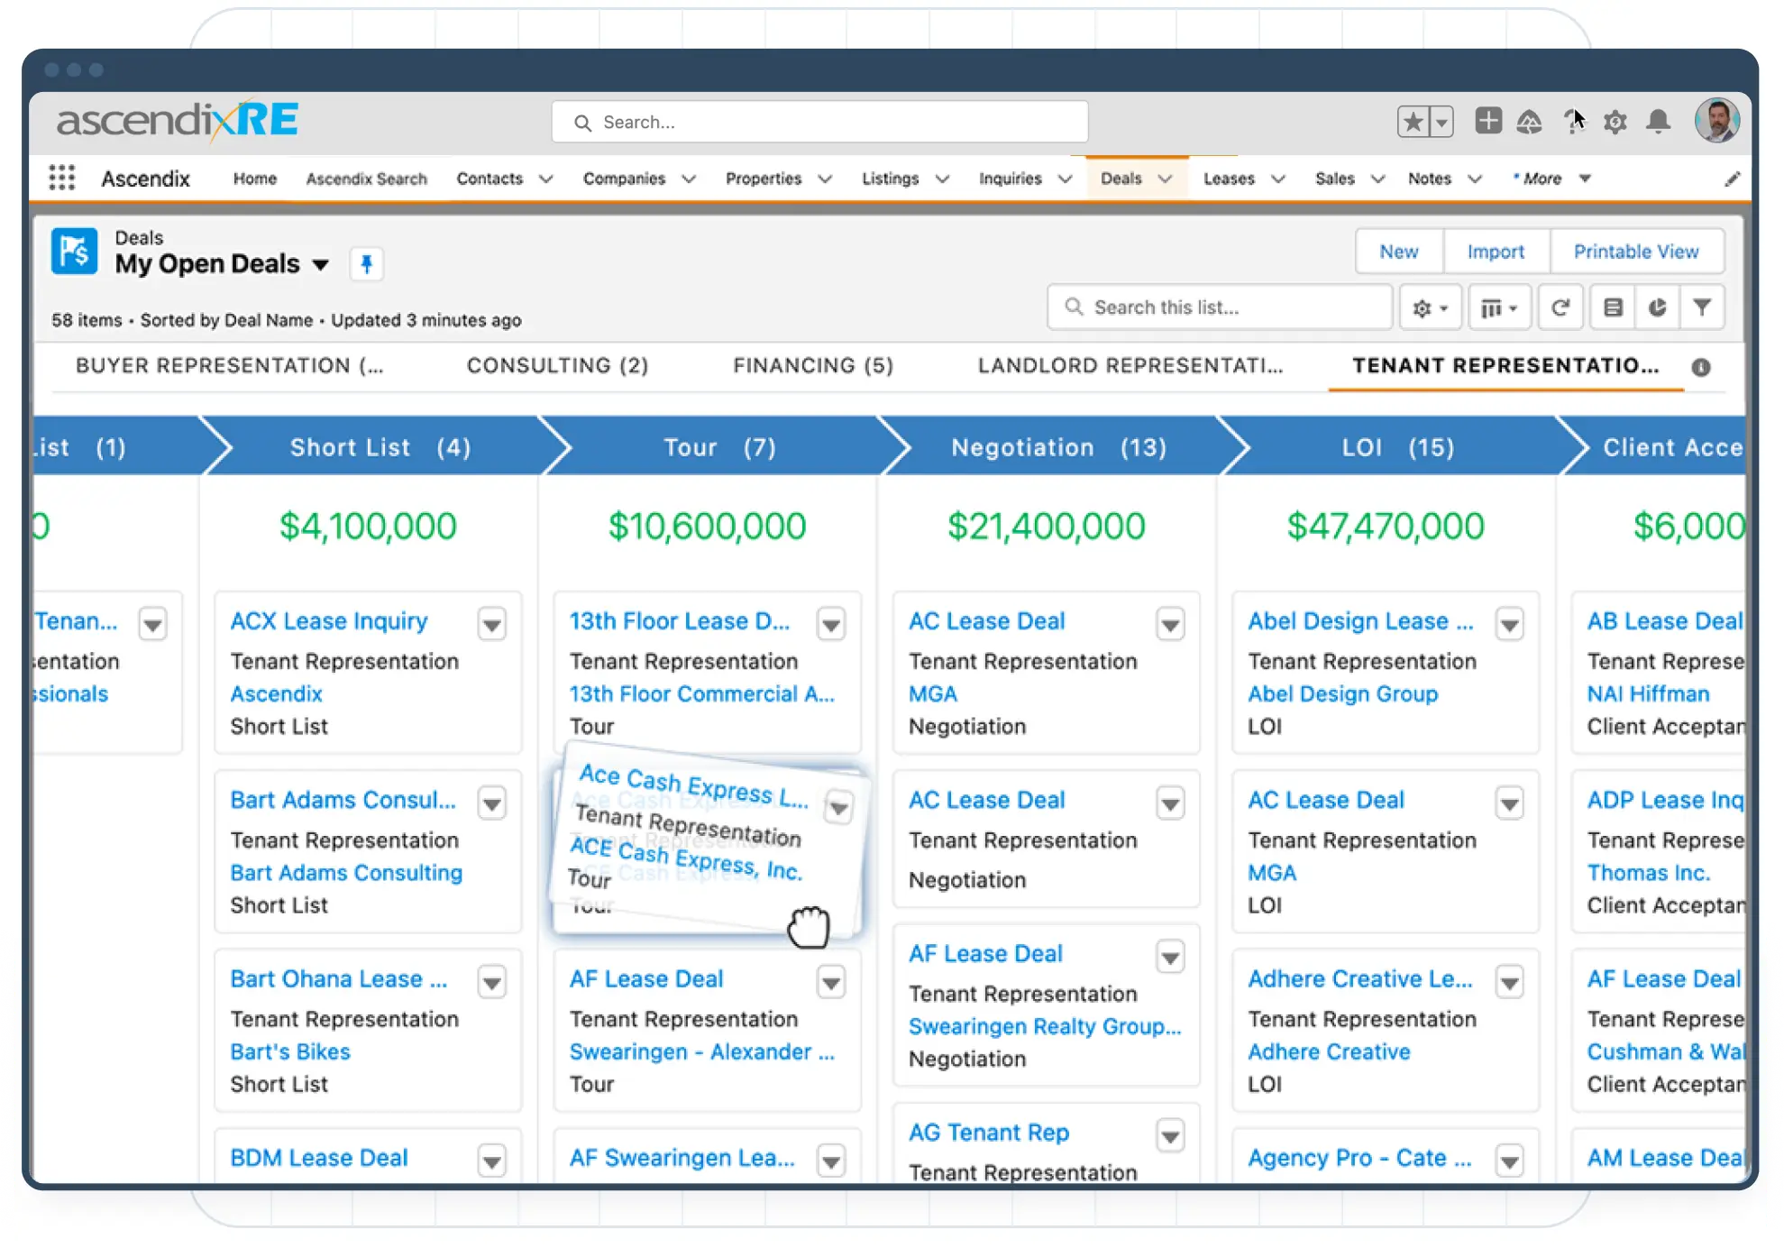The width and height of the screenshot is (1784, 1248).
Task: Expand the Contacts nav dropdown
Action: pos(546,179)
